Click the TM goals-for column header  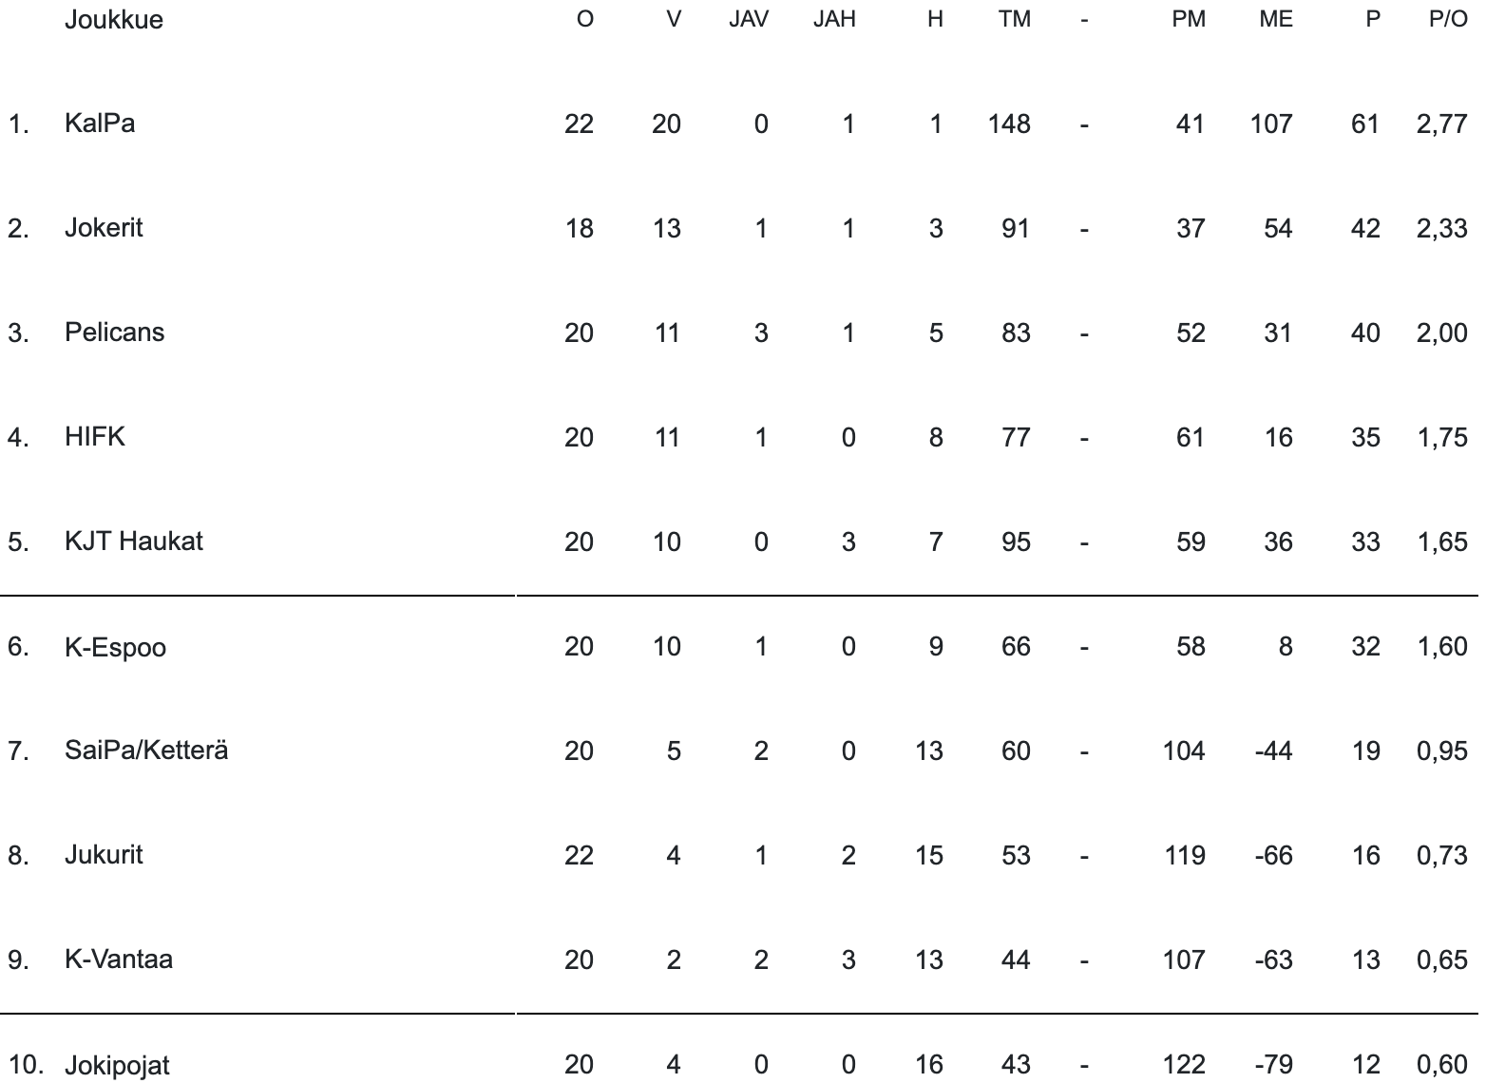(x=1015, y=20)
